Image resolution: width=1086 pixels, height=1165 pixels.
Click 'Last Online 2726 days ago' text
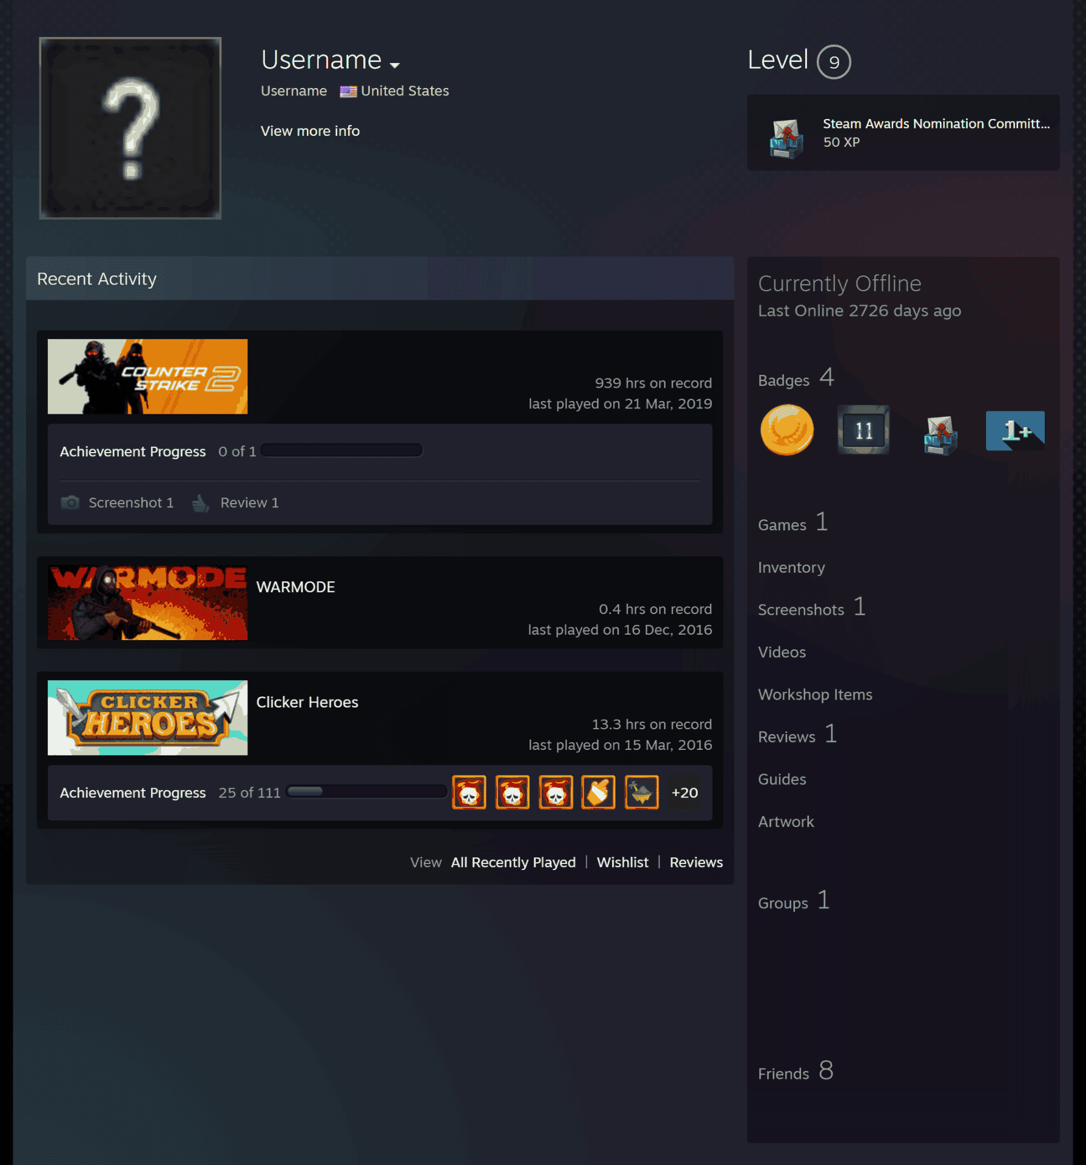click(x=859, y=311)
